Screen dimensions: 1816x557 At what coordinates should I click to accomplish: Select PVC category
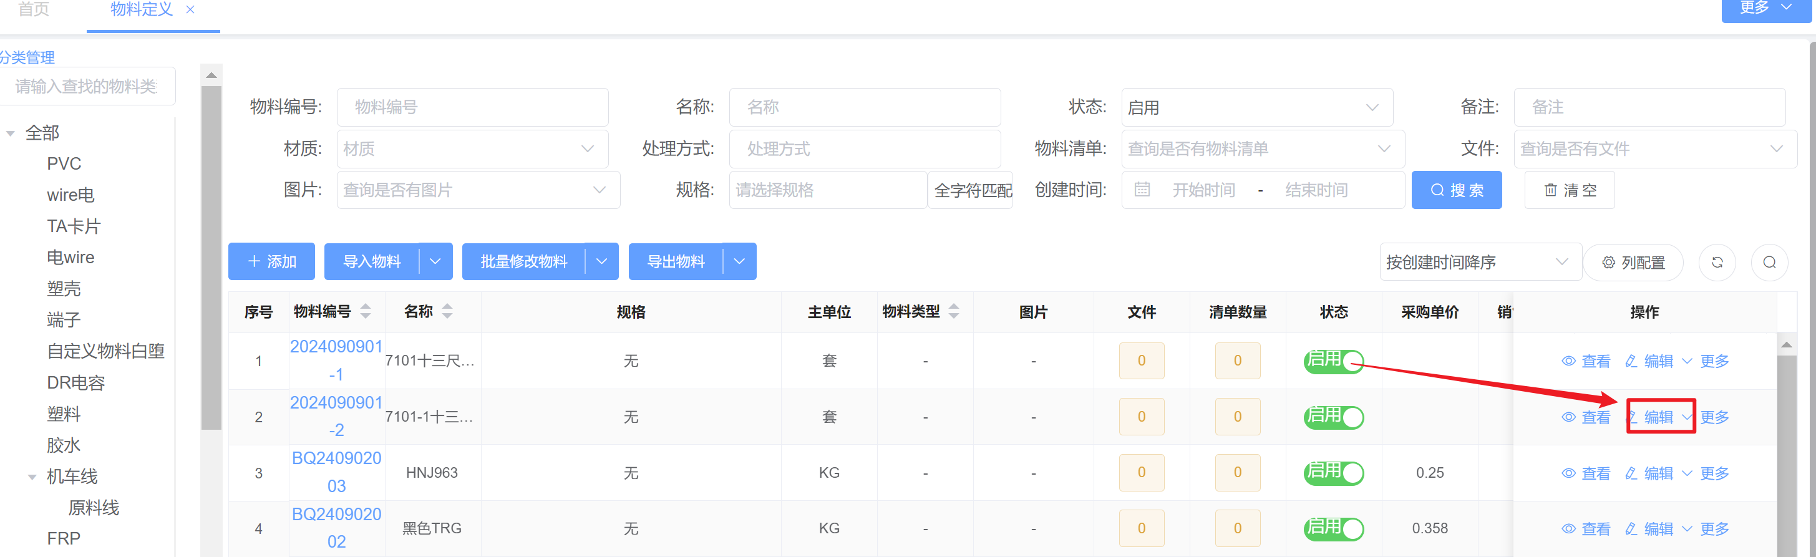pyautogui.click(x=64, y=163)
